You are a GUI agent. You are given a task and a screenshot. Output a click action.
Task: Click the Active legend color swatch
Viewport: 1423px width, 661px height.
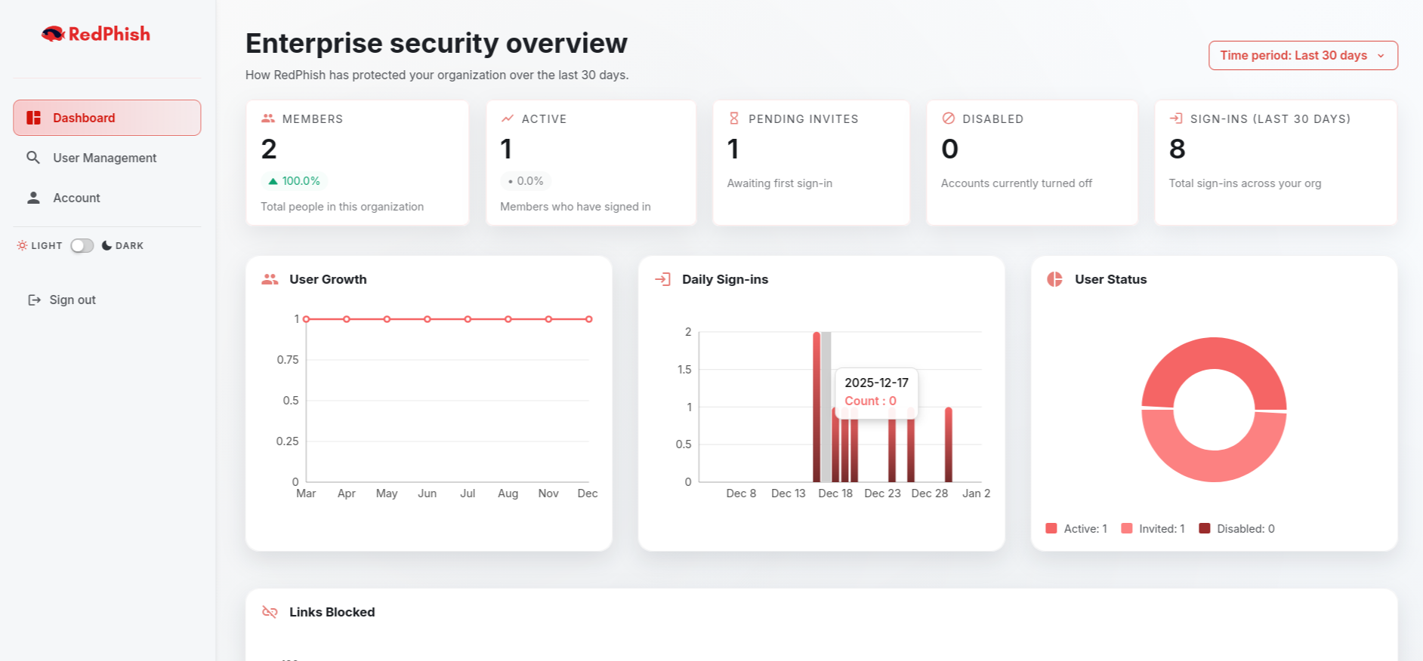[1051, 529]
